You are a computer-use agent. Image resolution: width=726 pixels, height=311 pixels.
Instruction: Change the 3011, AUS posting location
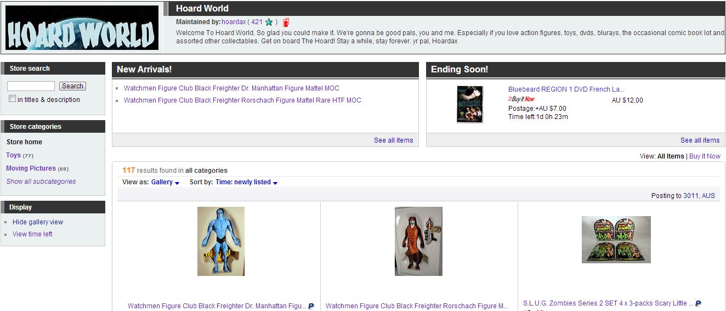point(699,196)
